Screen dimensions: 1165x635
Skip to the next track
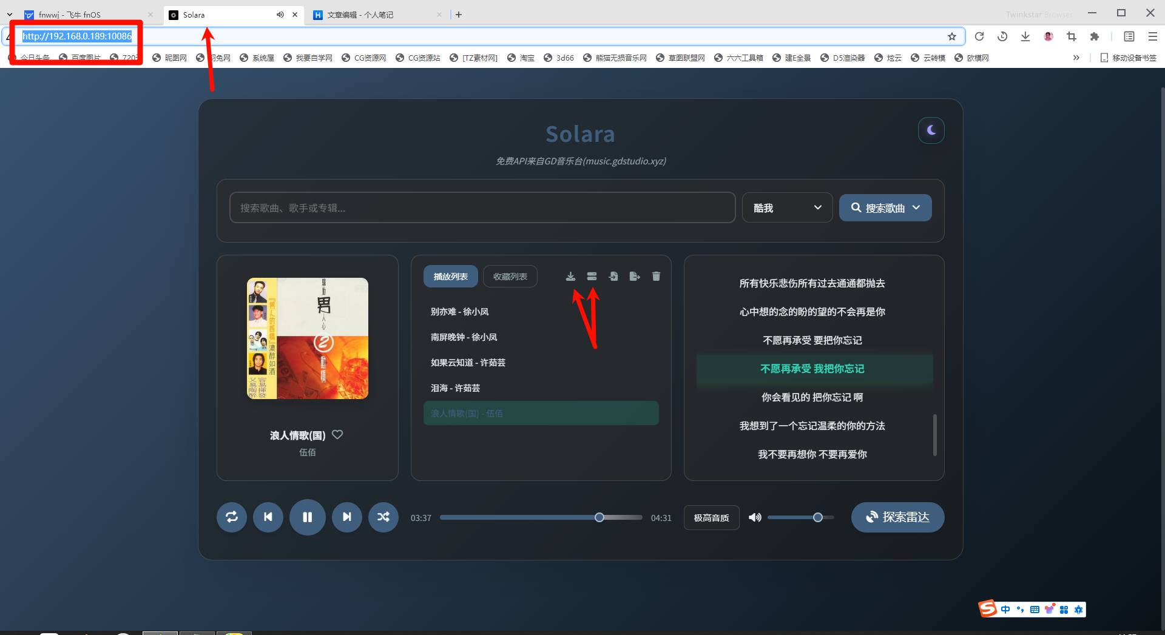[347, 517]
